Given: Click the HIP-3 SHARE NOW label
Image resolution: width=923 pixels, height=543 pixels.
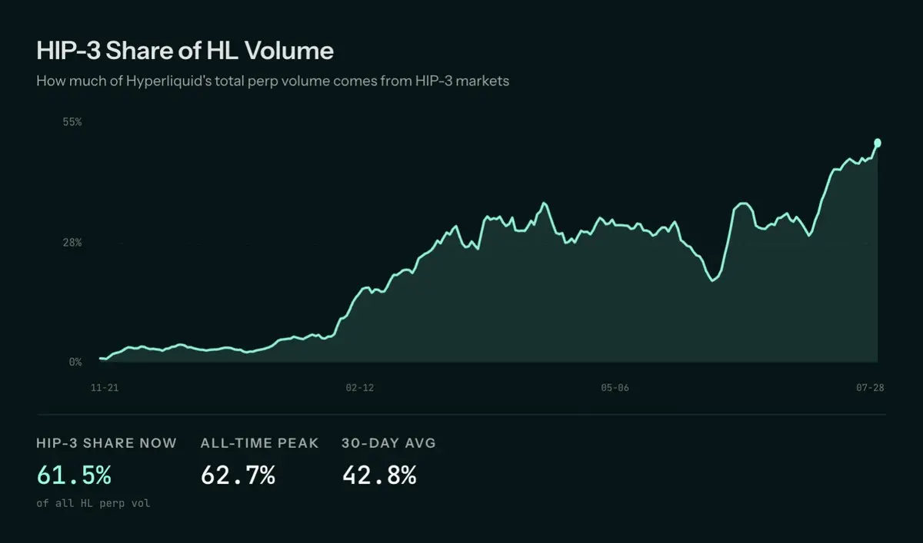Looking at the screenshot, I should pos(106,443).
